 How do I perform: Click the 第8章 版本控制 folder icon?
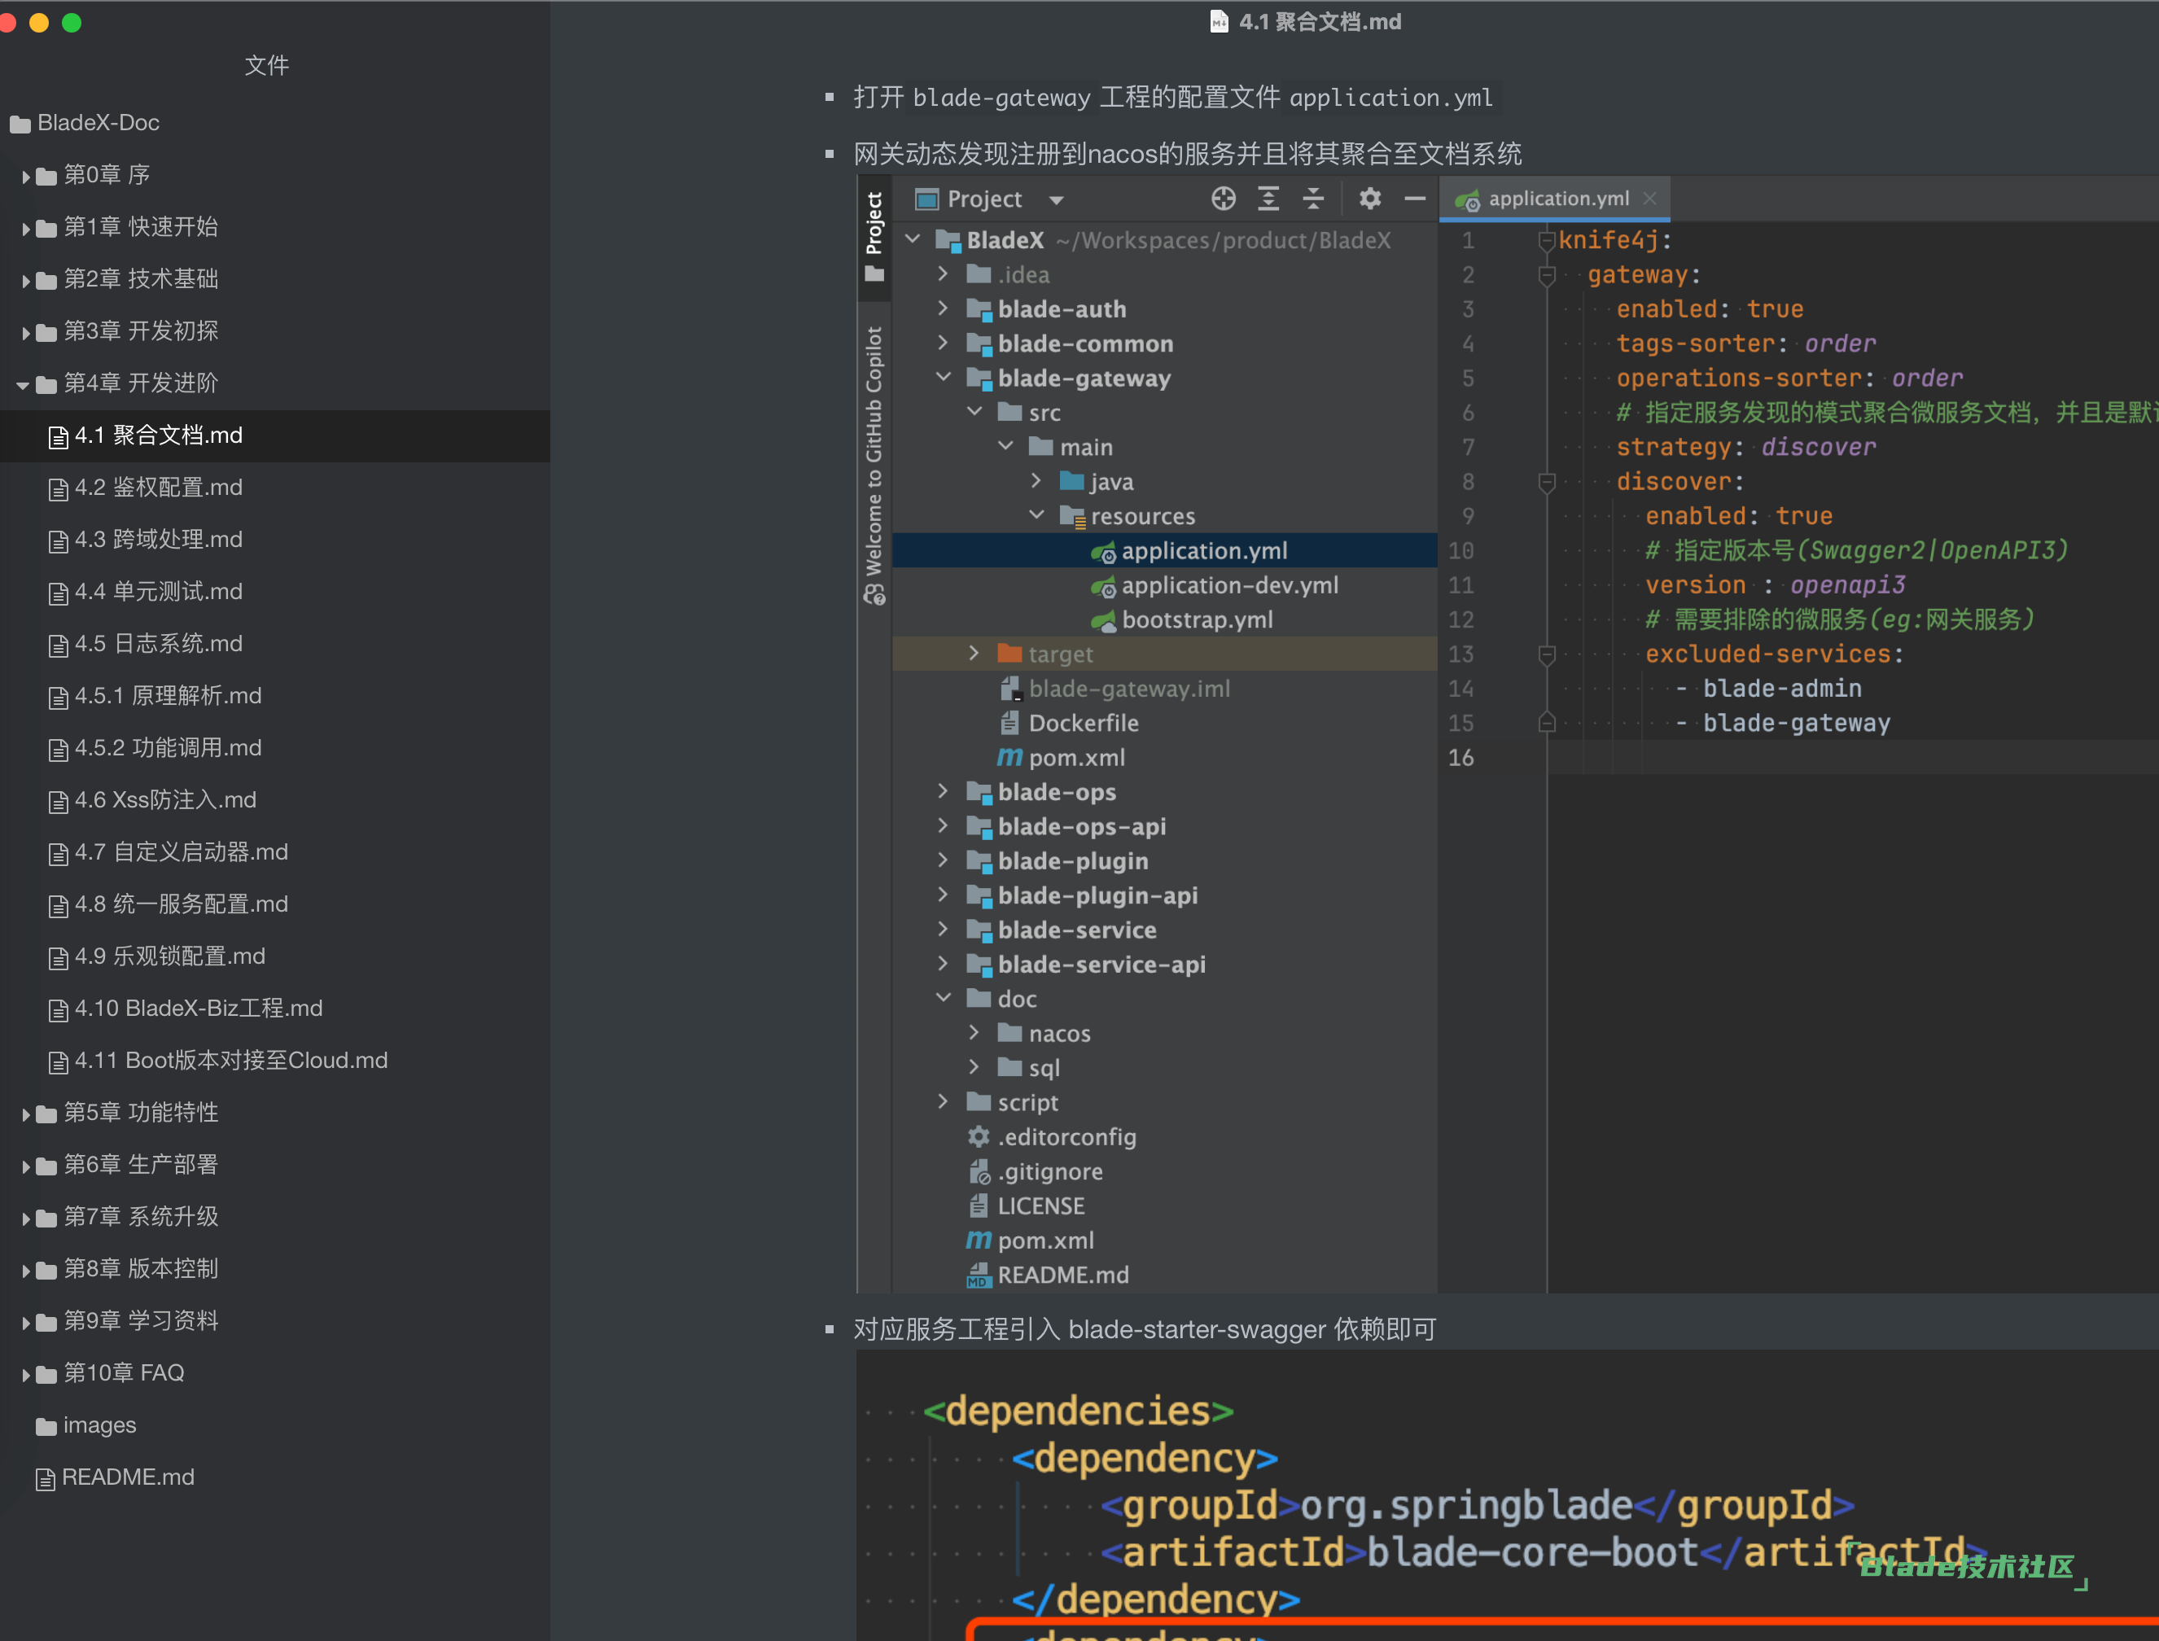(46, 1271)
